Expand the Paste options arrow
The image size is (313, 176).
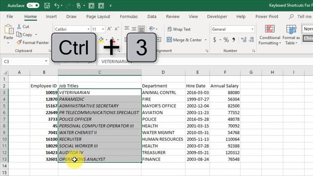[8, 43]
